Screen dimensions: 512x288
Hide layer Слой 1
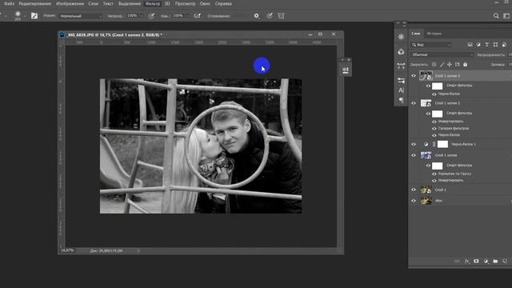(414, 190)
